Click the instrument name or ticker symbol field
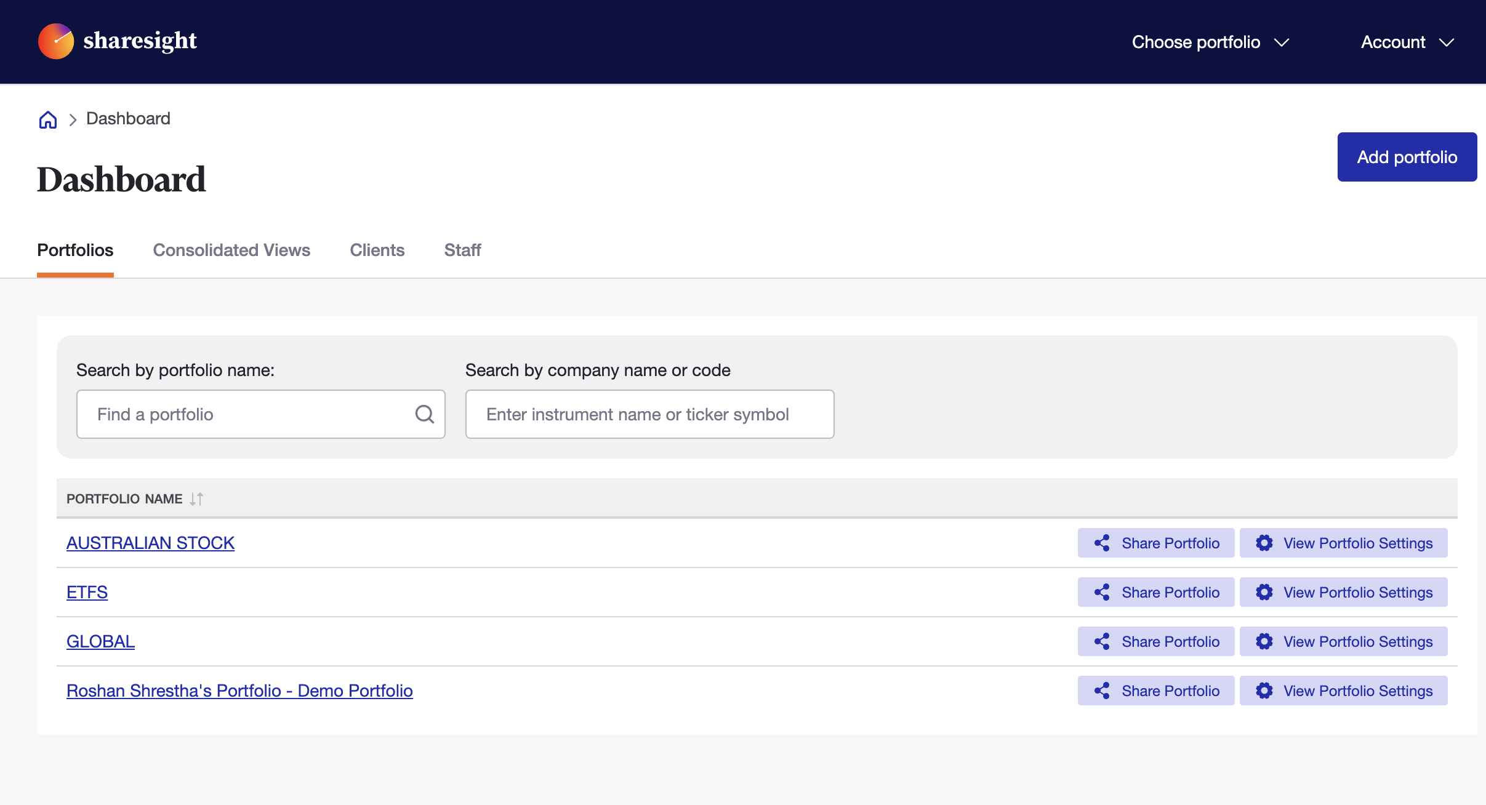The height and width of the screenshot is (805, 1486). point(649,414)
